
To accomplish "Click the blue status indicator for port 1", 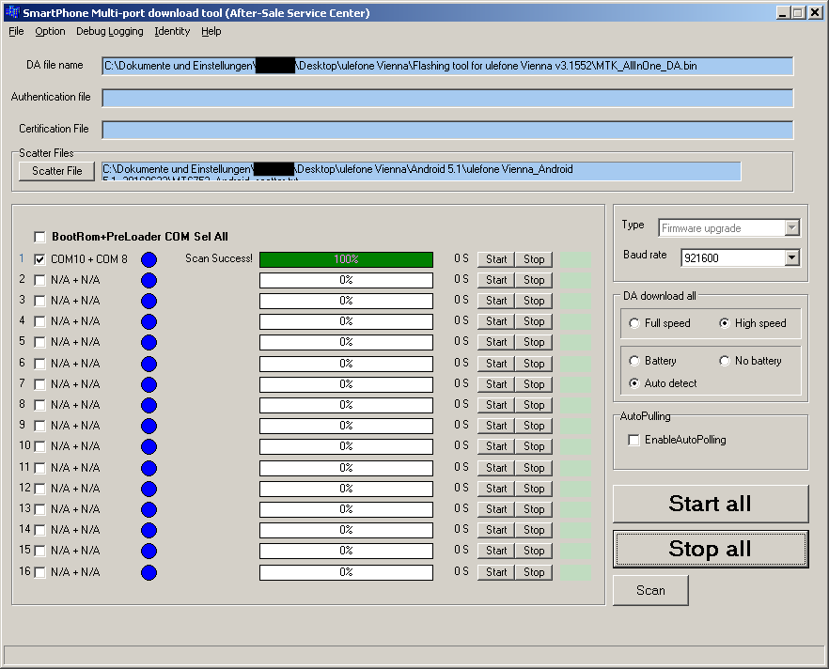I will pyautogui.click(x=149, y=259).
